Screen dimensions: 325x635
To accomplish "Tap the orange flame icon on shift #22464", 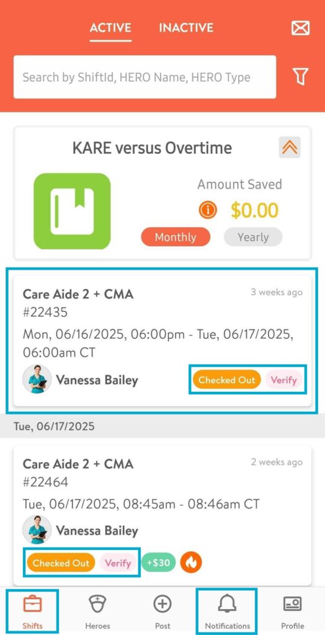I will [x=191, y=562].
